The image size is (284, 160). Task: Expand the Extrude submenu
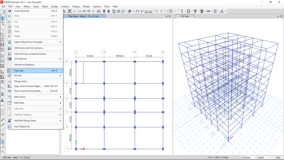(35, 75)
